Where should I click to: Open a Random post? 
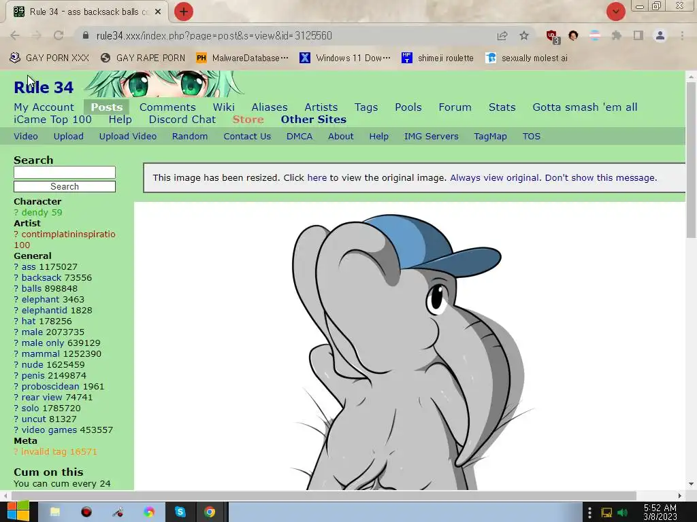click(190, 136)
